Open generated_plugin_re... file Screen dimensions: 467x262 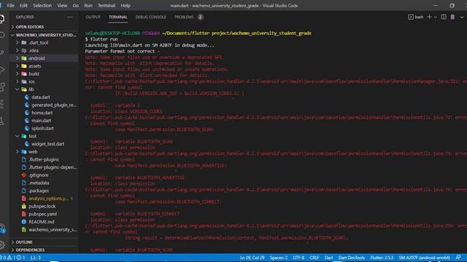click(53, 105)
